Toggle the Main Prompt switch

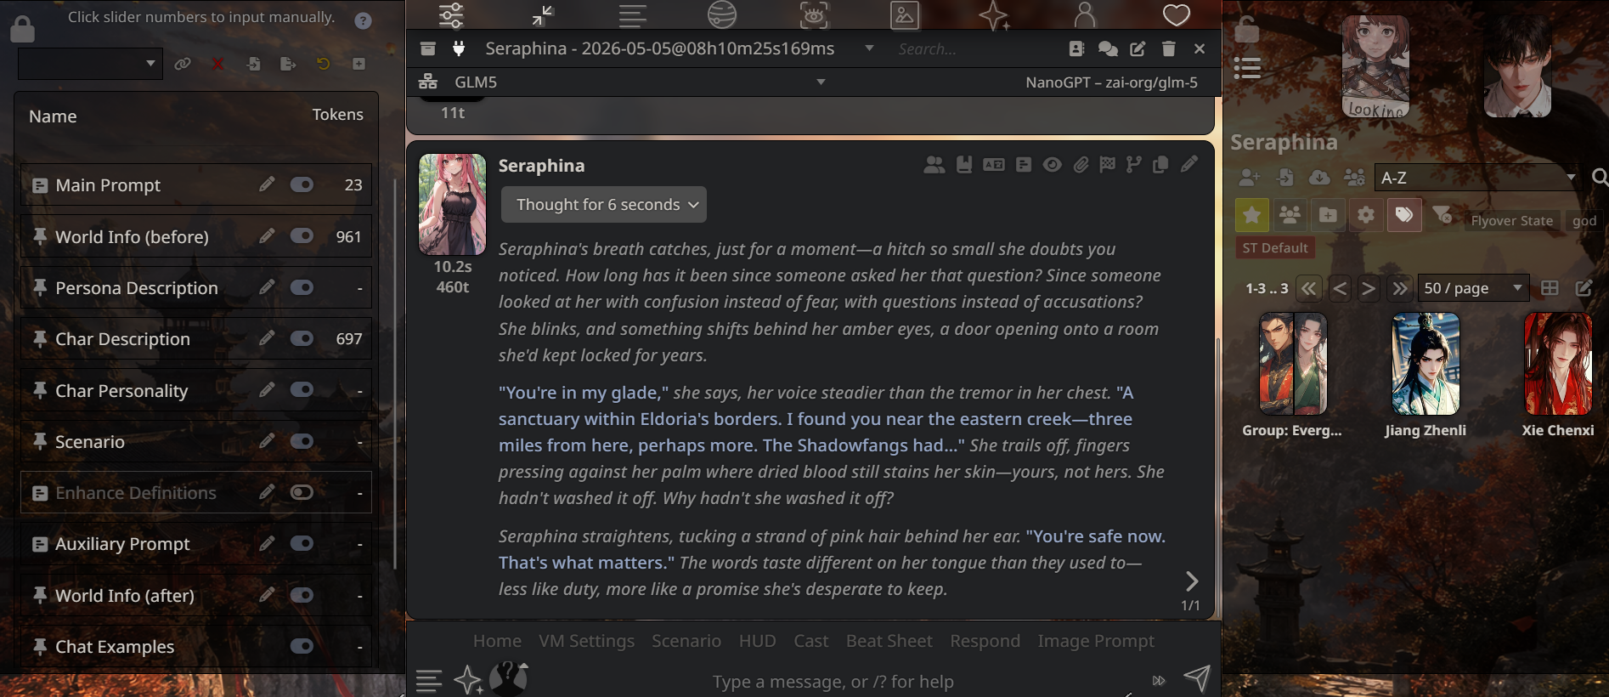[302, 184]
